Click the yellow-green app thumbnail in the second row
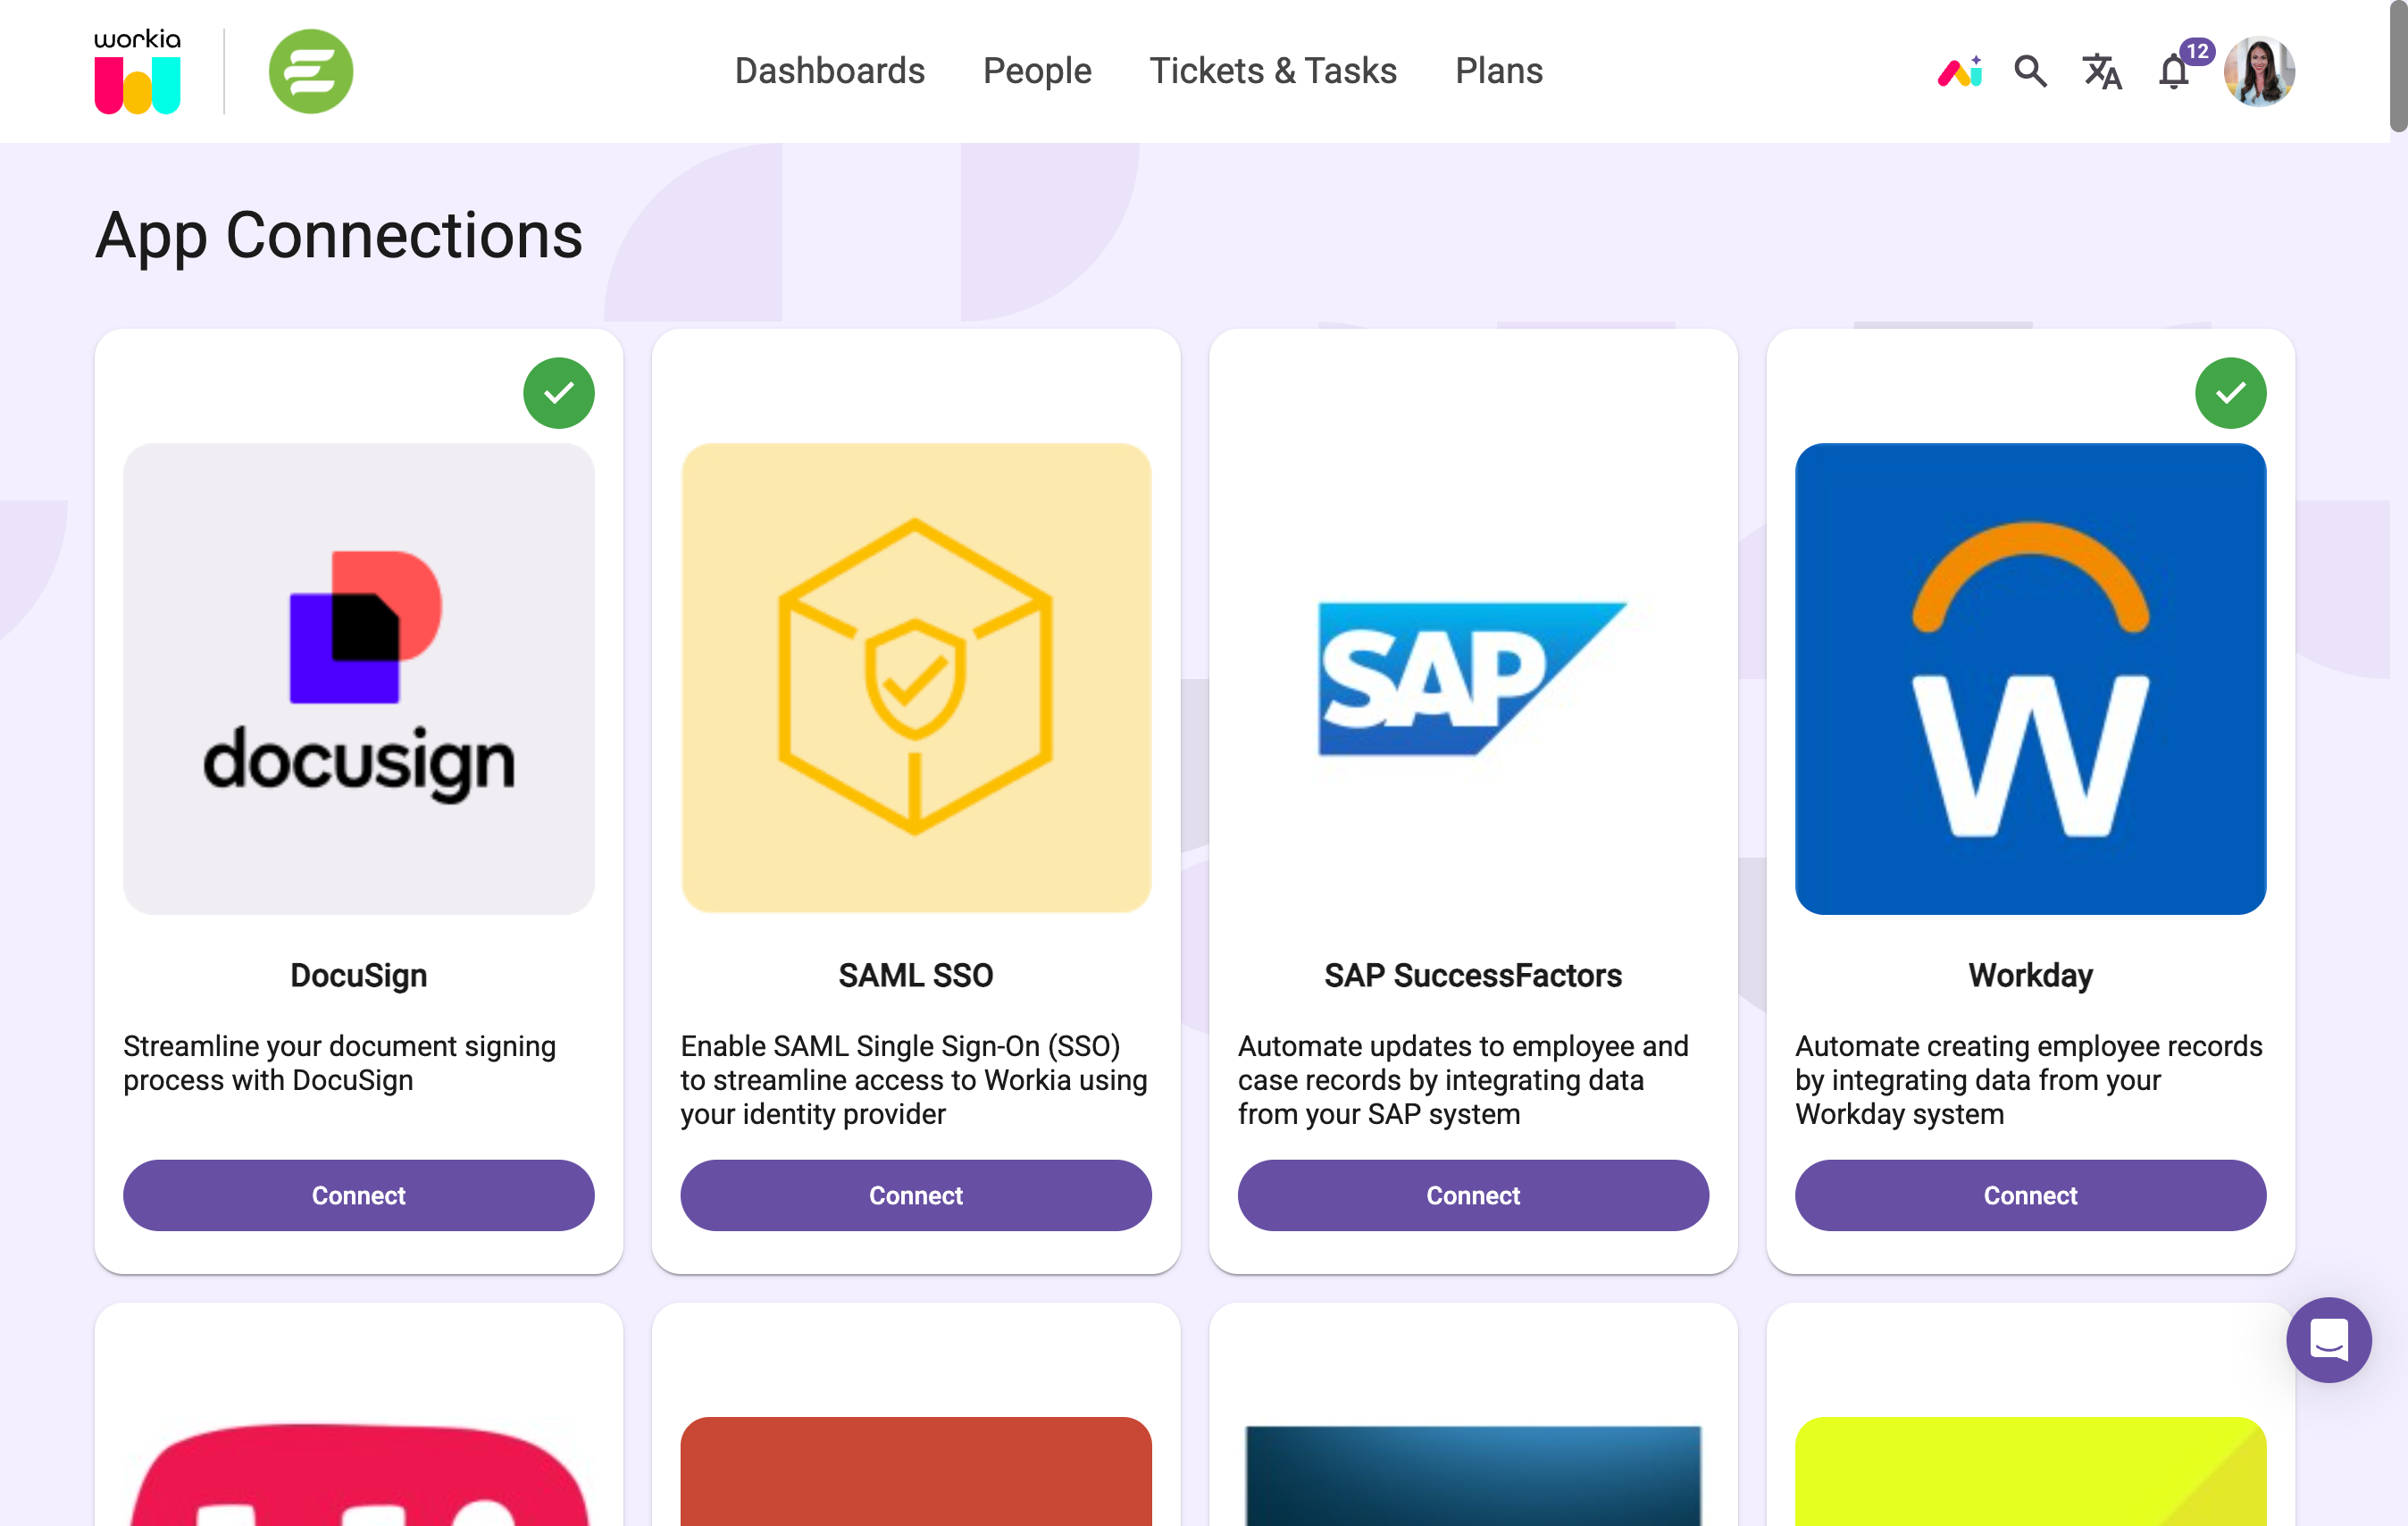This screenshot has width=2408, height=1526. (x=2030, y=1471)
